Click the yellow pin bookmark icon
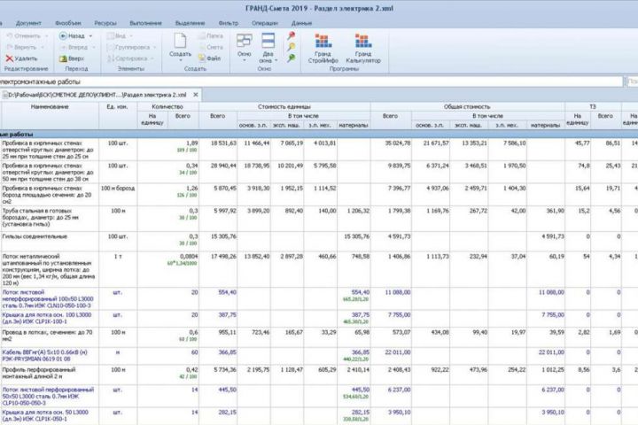This screenshot has width=638, height=425. (x=292, y=47)
